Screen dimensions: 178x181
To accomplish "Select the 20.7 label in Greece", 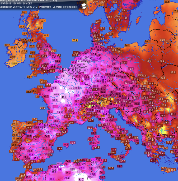I will point(148,135).
